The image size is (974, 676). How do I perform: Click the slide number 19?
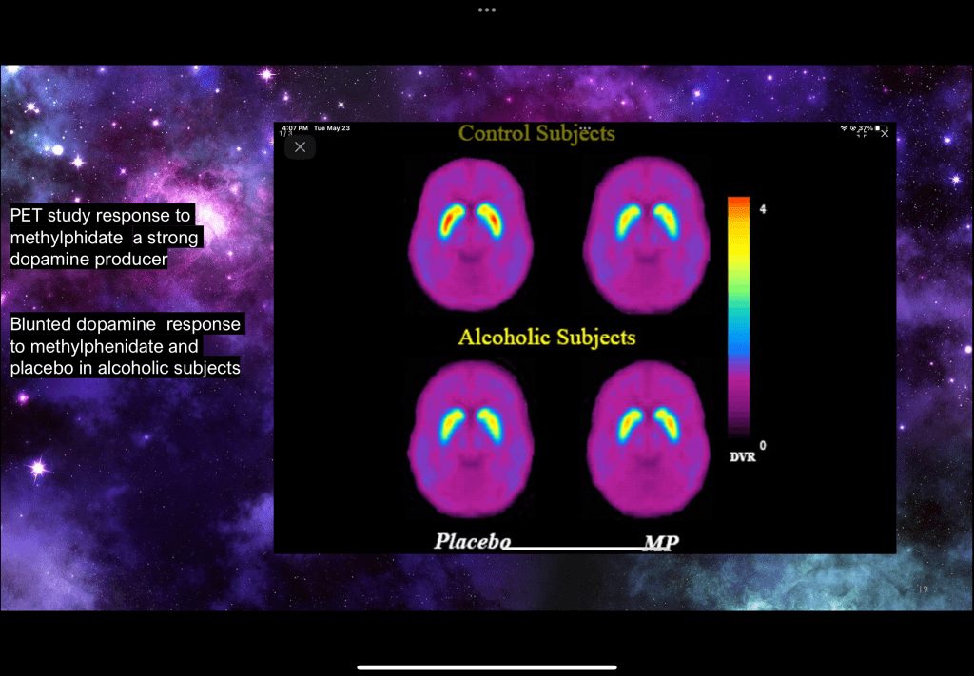(x=924, y=590)
